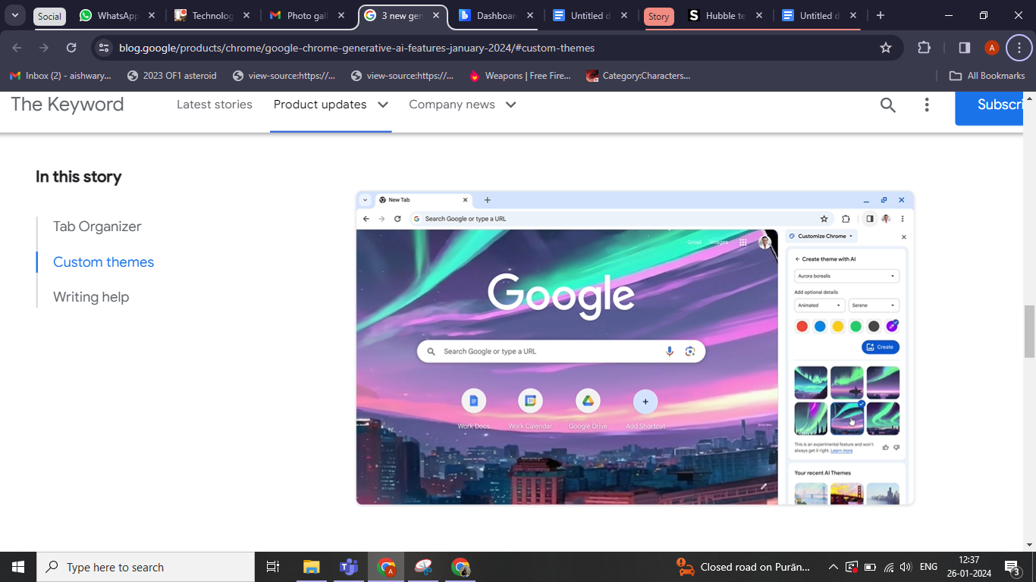Open the volume control in system tray
This screenshot has width=1036, height=582.
[x=906, y=567]
